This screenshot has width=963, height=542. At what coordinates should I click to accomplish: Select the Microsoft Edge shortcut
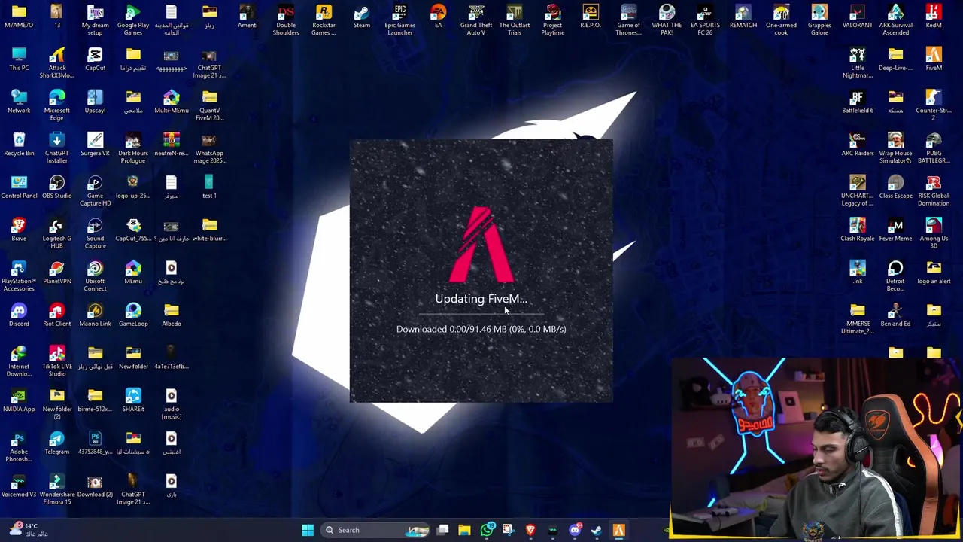[57, 105]
